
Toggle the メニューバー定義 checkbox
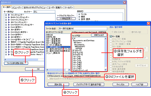111,39
